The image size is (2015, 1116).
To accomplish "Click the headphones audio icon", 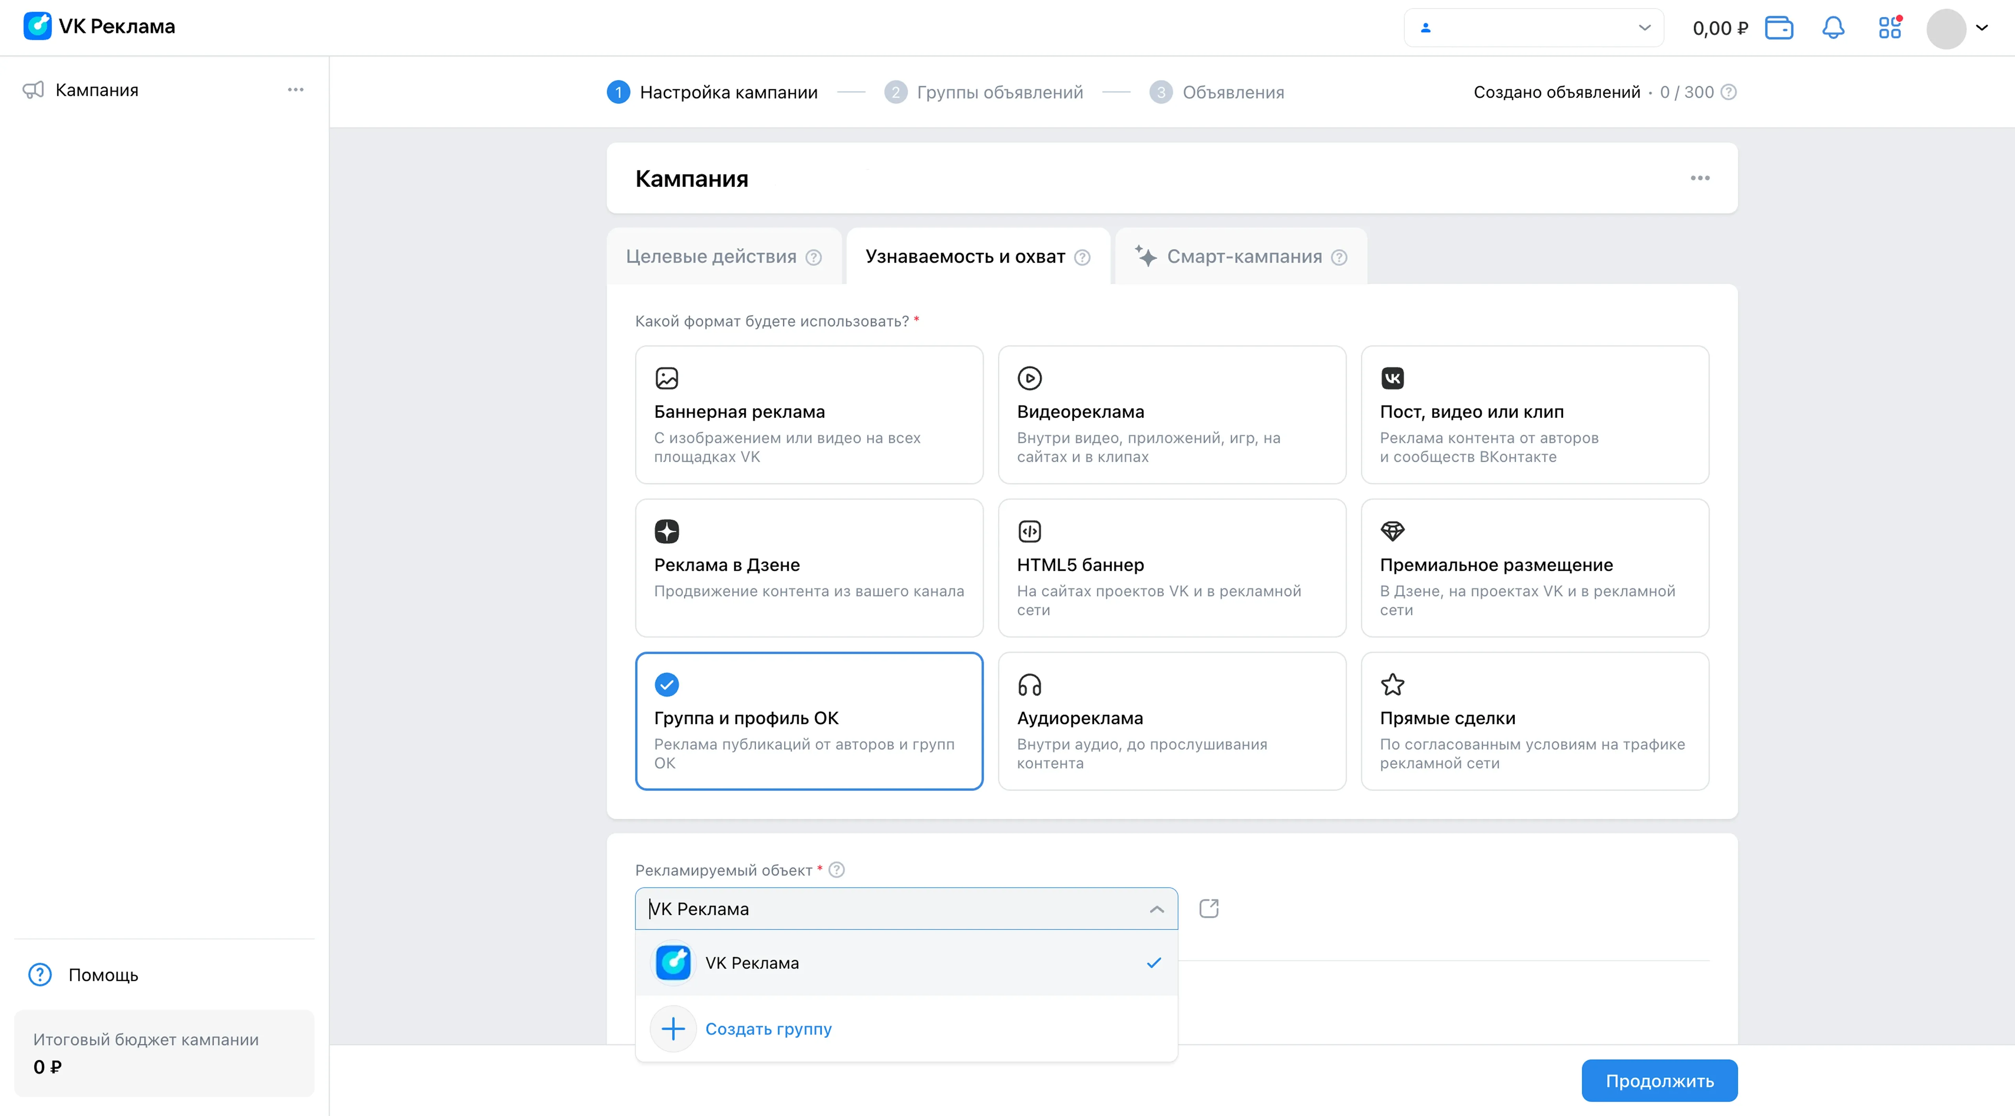I will pyautogui.click(x=1029, y=685).
